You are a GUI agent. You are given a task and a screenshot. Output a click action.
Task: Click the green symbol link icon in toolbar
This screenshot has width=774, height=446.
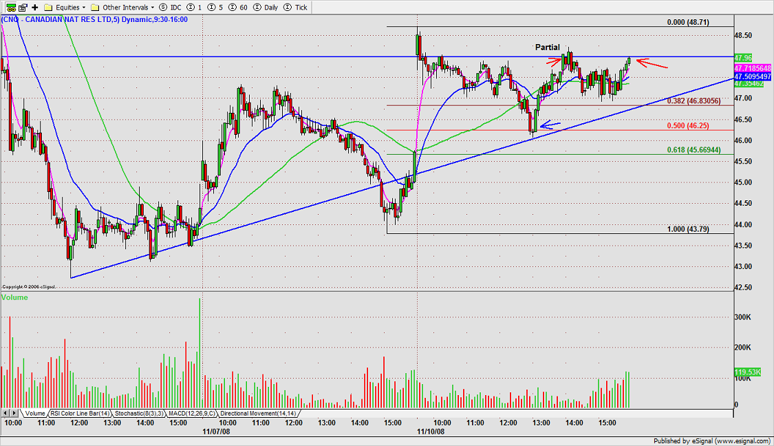click(10, 8)
